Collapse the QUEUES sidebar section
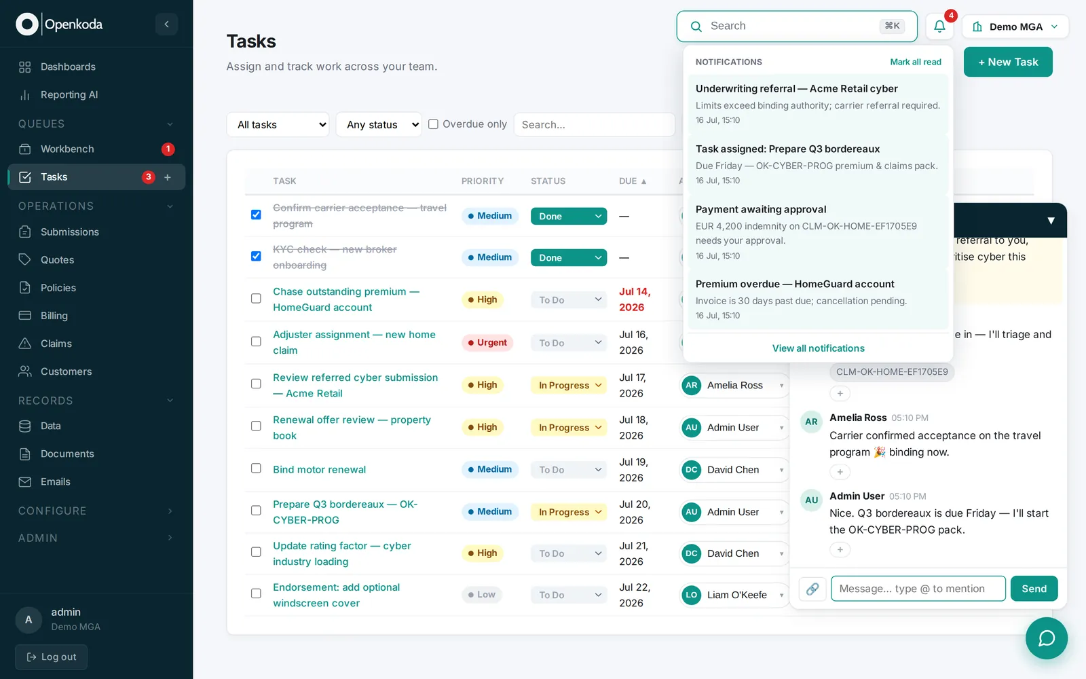Viewport: 1086px width, 679px height. (x=96, y=124)
